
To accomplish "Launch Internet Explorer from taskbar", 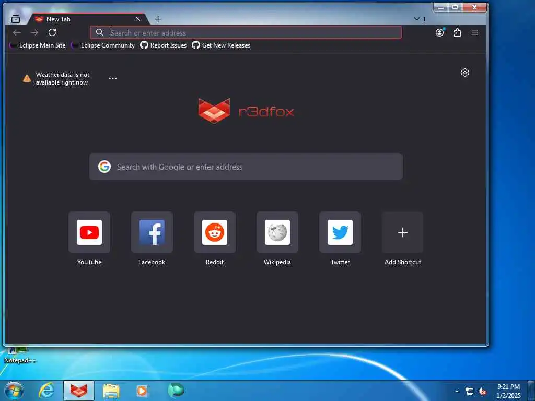I will 46,391.
